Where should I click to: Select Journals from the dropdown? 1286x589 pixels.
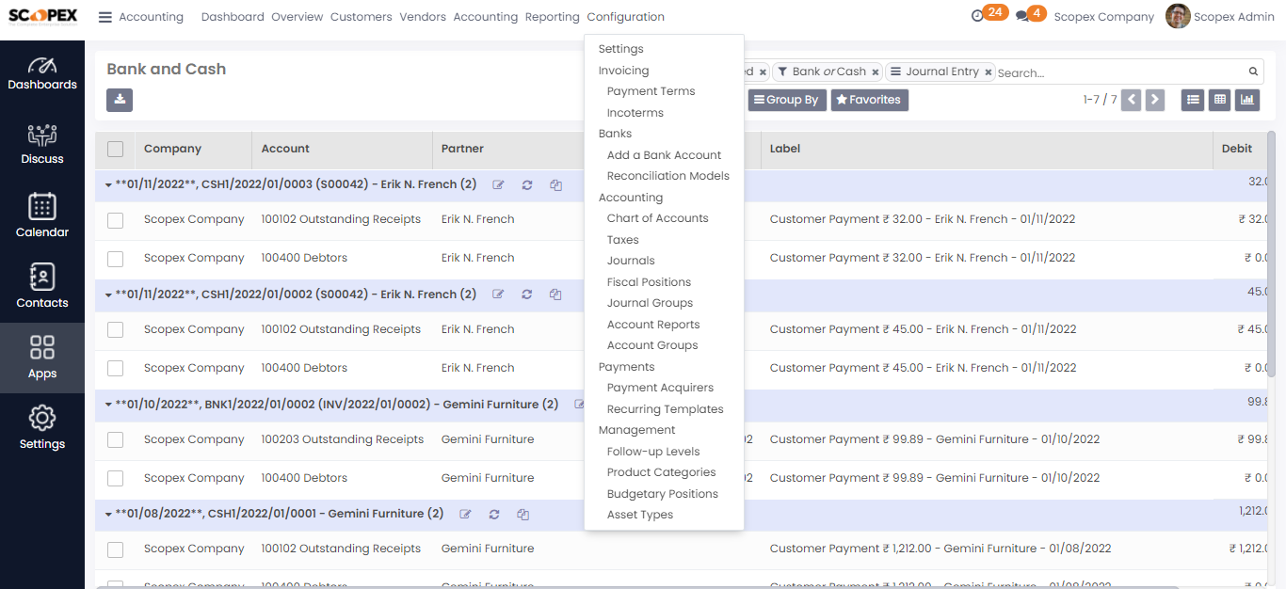pyautogui.click(x=631, y=261)
